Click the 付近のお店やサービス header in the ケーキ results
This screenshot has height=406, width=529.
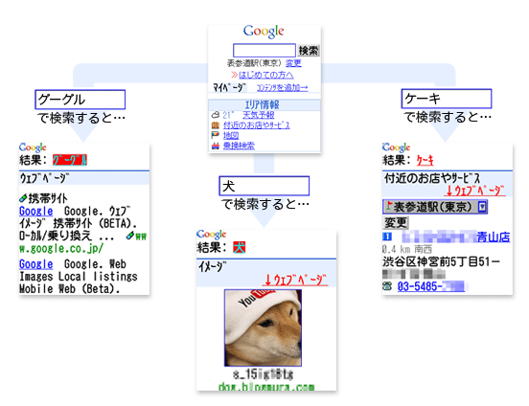(432, 178)
